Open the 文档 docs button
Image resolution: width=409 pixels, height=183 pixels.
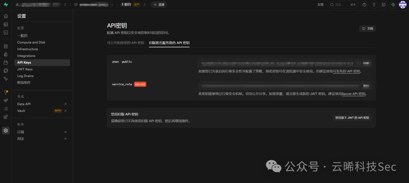367,29
